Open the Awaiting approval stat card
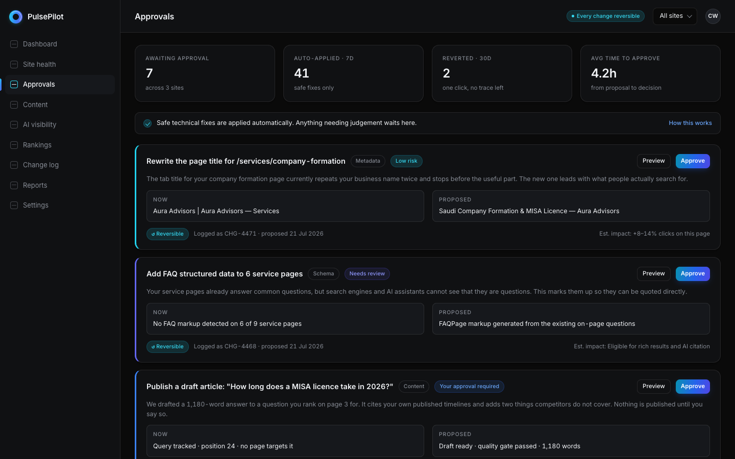Viewport: 735px width, 459px height. coord(205,73)
